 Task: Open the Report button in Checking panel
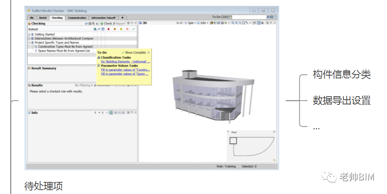tap(119, 23)
